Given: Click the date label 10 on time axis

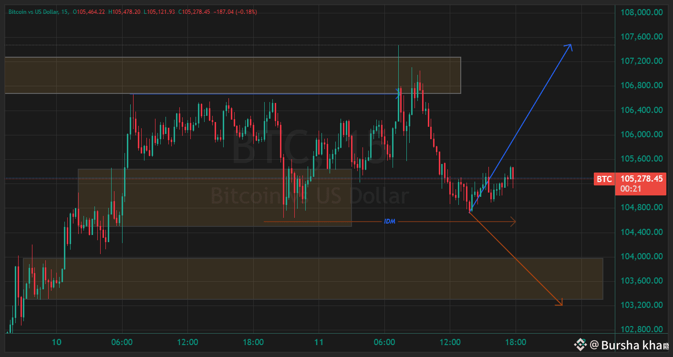Looking at the screenshot, I should click(57, 342).
